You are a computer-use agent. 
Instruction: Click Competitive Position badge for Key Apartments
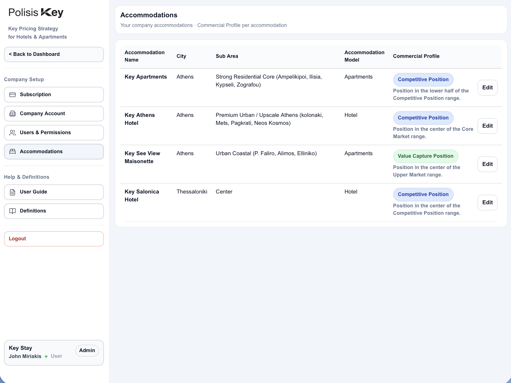pos(423,80)
